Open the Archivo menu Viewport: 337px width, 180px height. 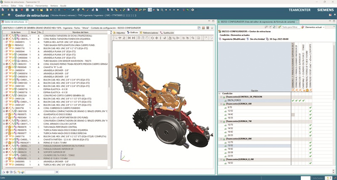pos(5,5)
